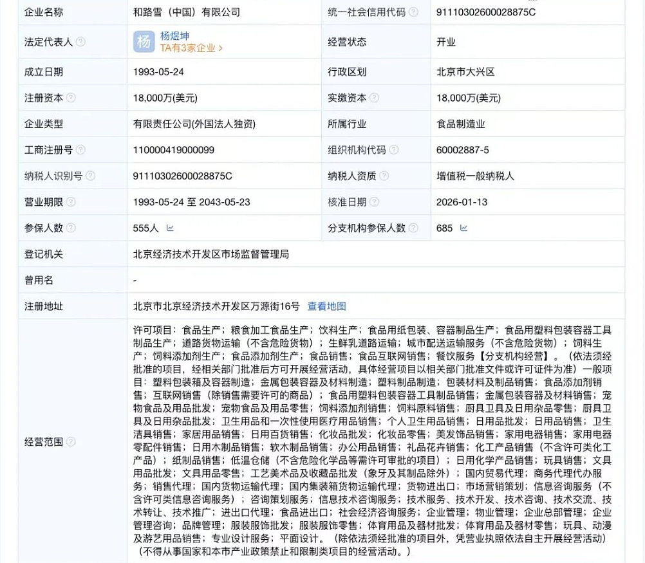
Task: Click the 所属行业 label cell
Action: tap(376, 124)
